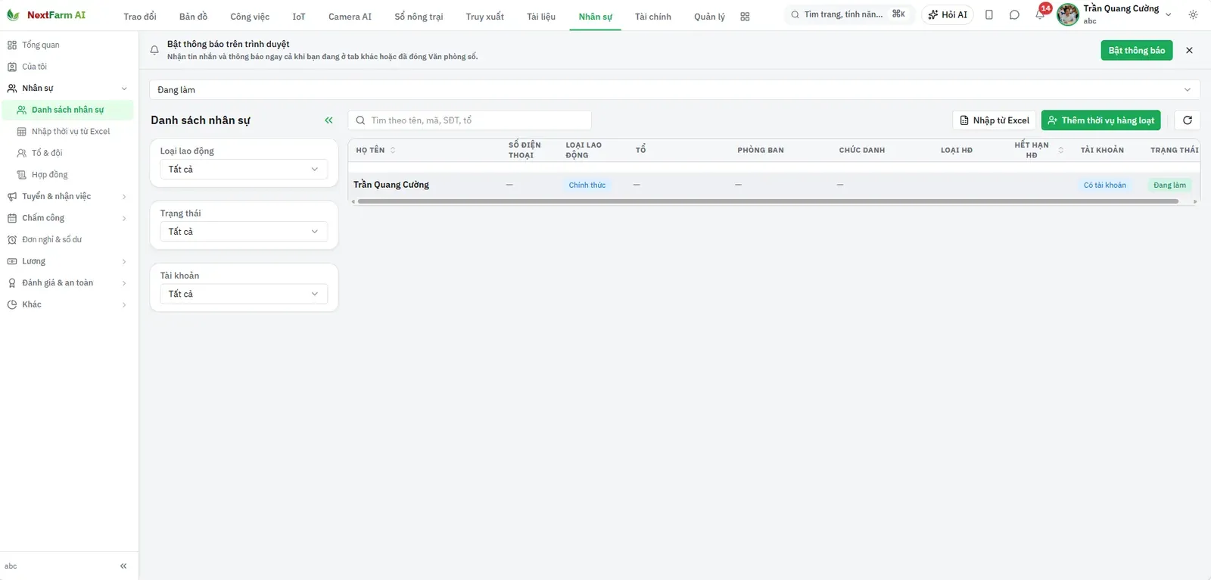1211x580 pixels.
Task: Open Của tôi in the sidebar
Action: pyautogui.click(x=67, y=67)
